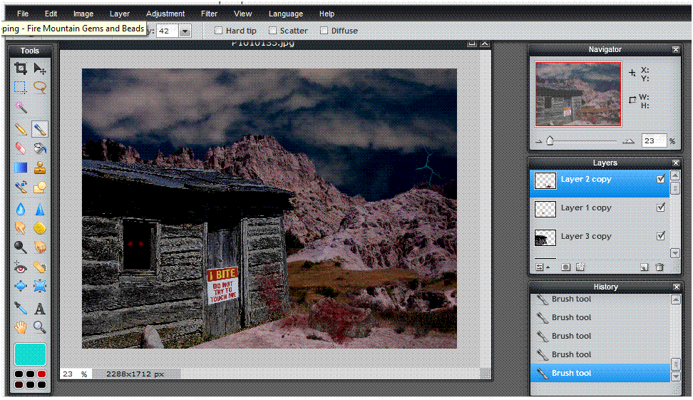The image size is (693, 400).
Task: Pick the Wand tool
Action: point(21,107)
